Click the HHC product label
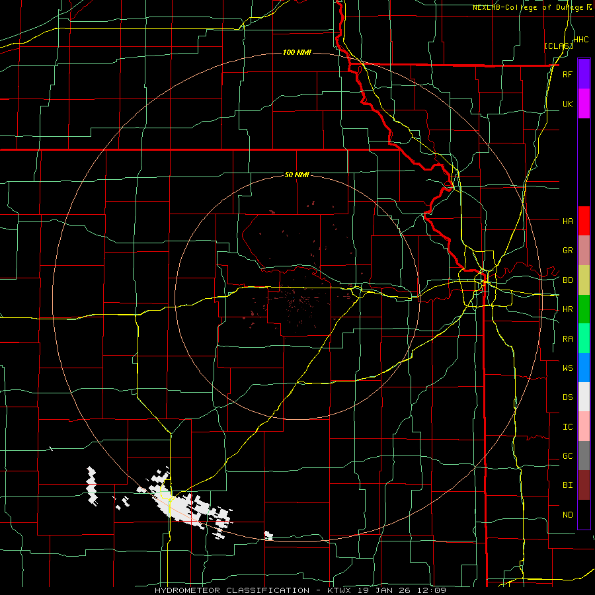Viewport: 595px width, 595px height. tap(580, 40)
